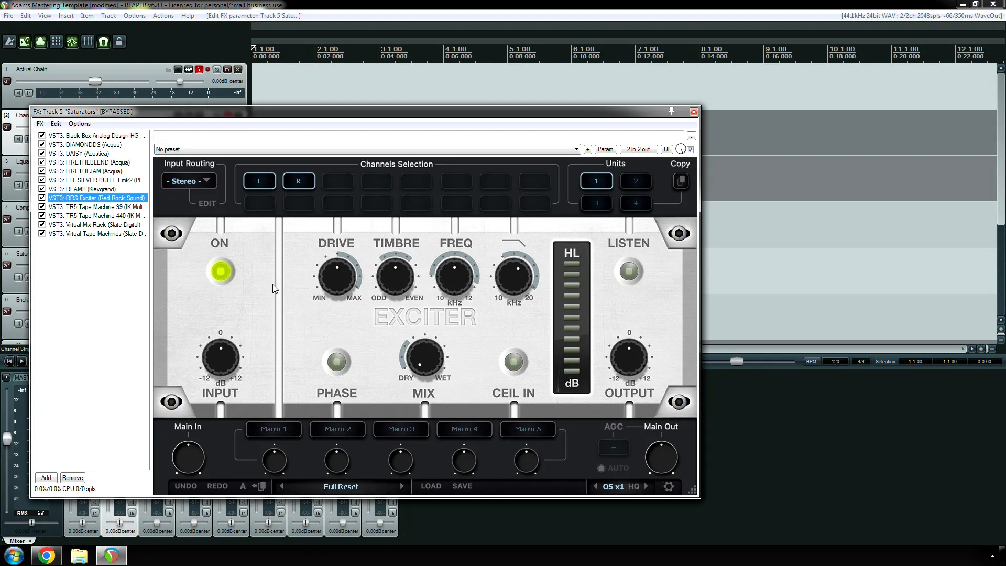Toggle the plugin bypass checkbox near UI button
The height and width of the screenshot is (566, 1006).
[691, 149]
